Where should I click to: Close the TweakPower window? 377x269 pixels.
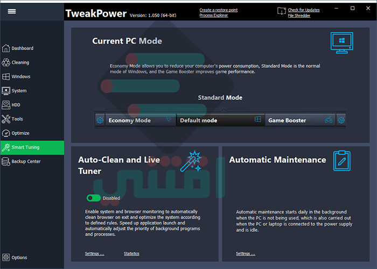(x=368, y=9)
